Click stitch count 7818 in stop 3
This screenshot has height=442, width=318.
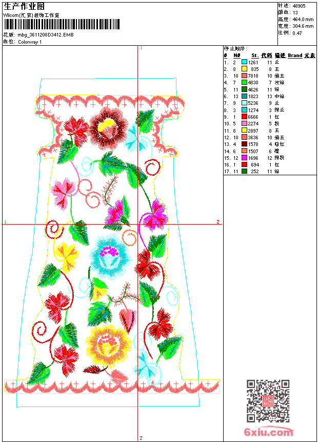click(253, 76)
